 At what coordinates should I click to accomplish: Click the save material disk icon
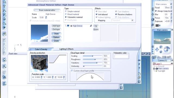tap(139, 82)
